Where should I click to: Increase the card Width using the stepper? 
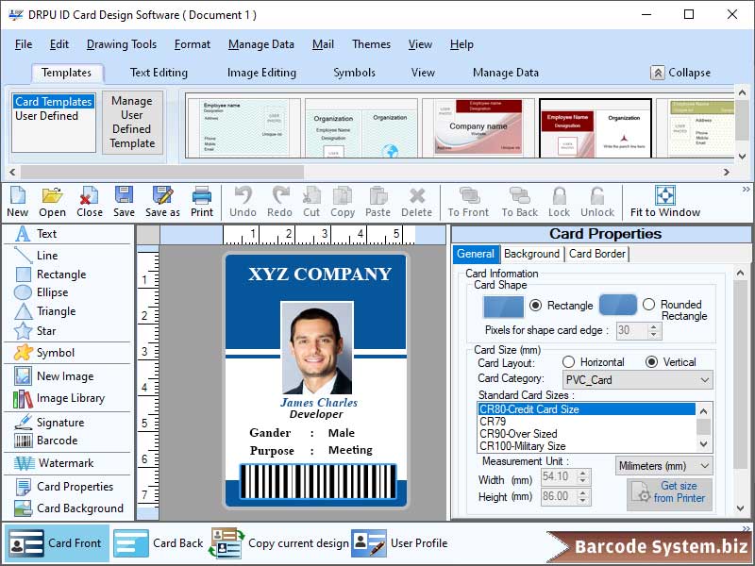point(582,474)
